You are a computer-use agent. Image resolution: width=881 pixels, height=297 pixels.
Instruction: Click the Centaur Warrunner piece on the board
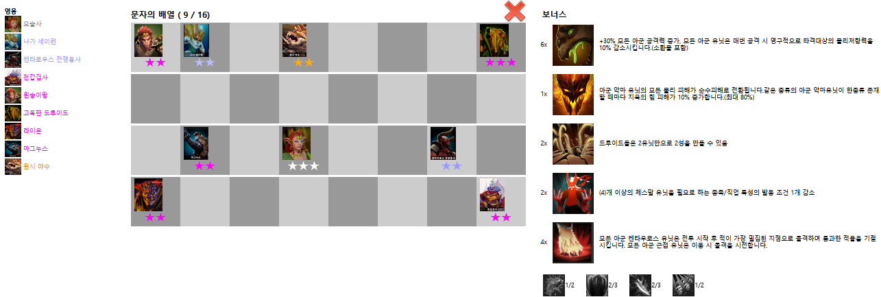pyautogui.click(x=443, y=143)
